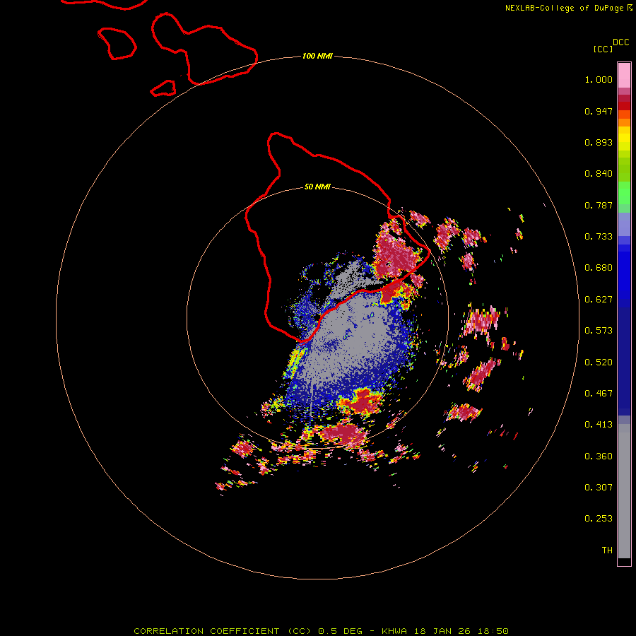This screenshot has height=636, width=636.
Task: Click the 100 NMI range ring label
Action: tap(317, 56)
